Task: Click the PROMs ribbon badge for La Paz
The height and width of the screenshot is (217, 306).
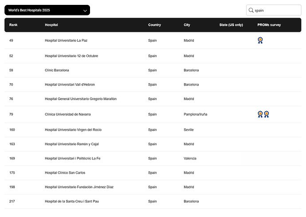Action: 260,40
